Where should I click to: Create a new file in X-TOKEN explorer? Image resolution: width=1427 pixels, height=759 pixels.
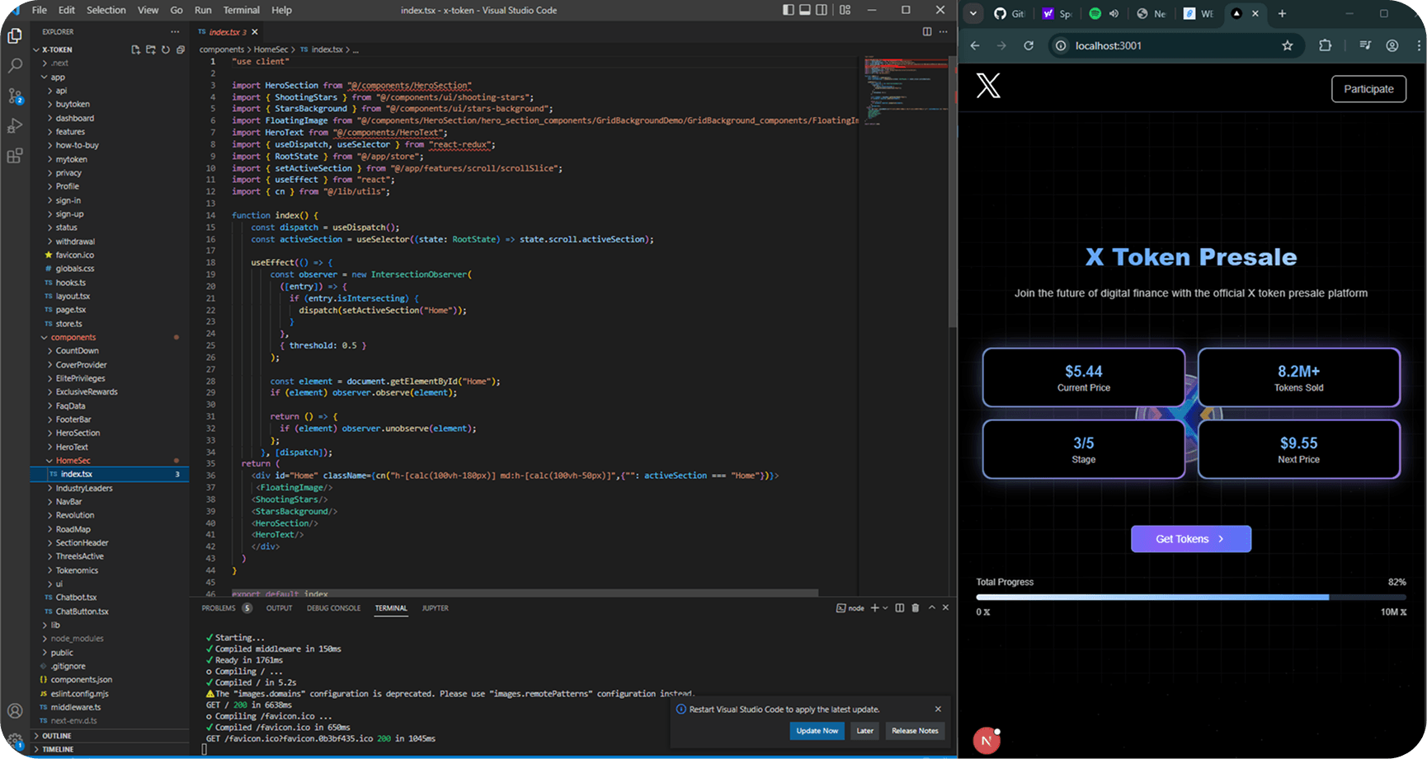point(136,49)
